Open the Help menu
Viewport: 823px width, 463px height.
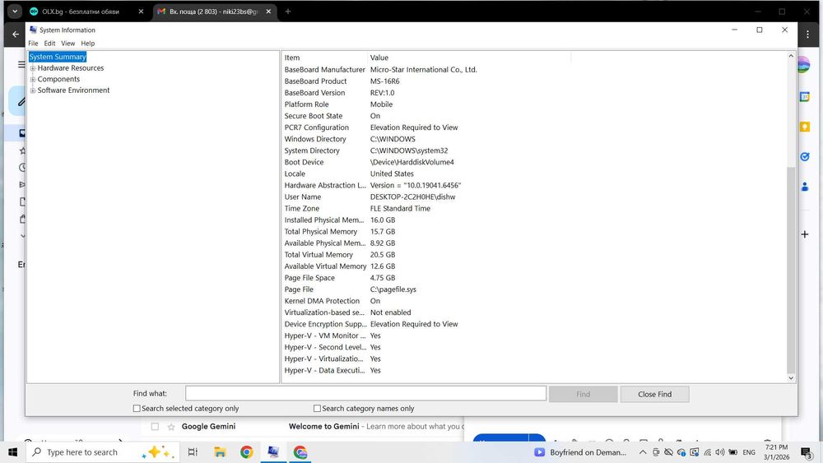pos(88,44)
